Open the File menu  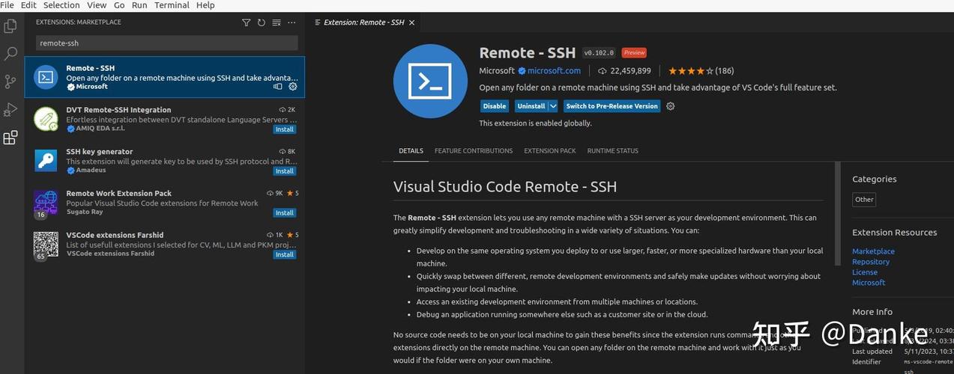pyautogui.click(x=7, y=5)
